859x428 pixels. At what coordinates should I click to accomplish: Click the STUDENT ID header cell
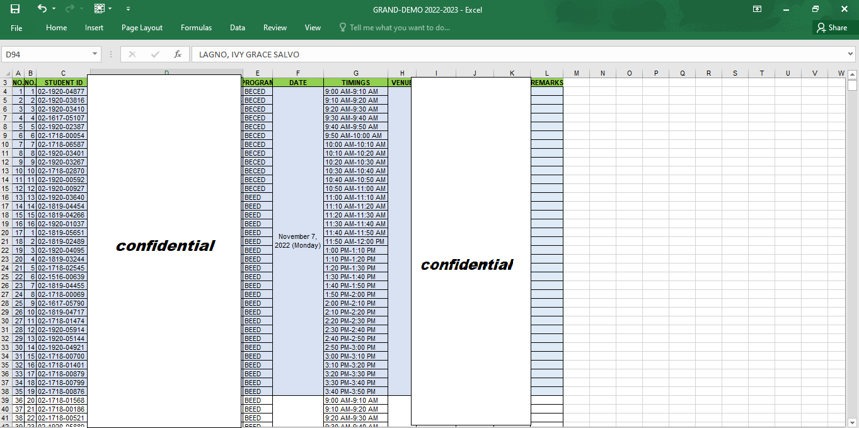pos(63,83)
